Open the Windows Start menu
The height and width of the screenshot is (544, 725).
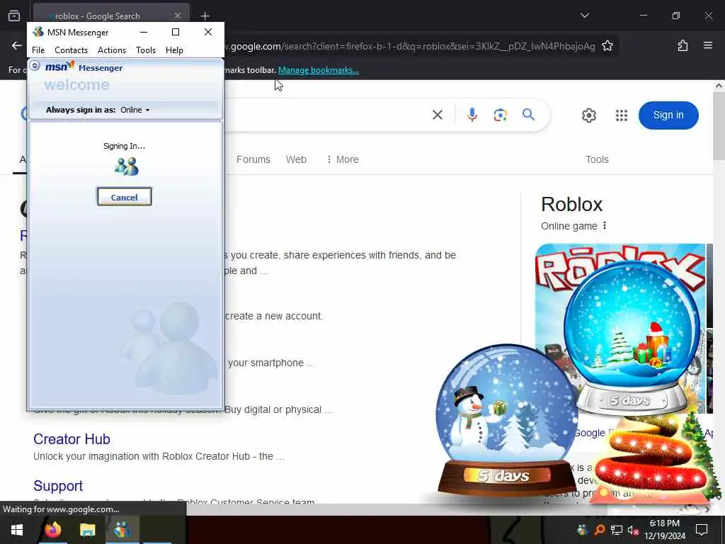[x=17, y=530]
